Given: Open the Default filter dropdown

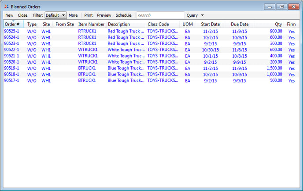Looking at the screenshot, I should [x=55, y=15].
